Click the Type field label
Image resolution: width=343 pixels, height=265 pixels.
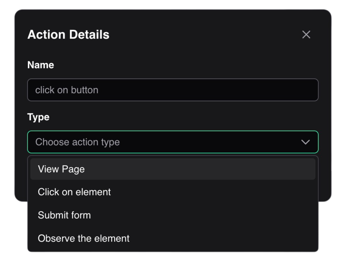(x=38, y=117)
